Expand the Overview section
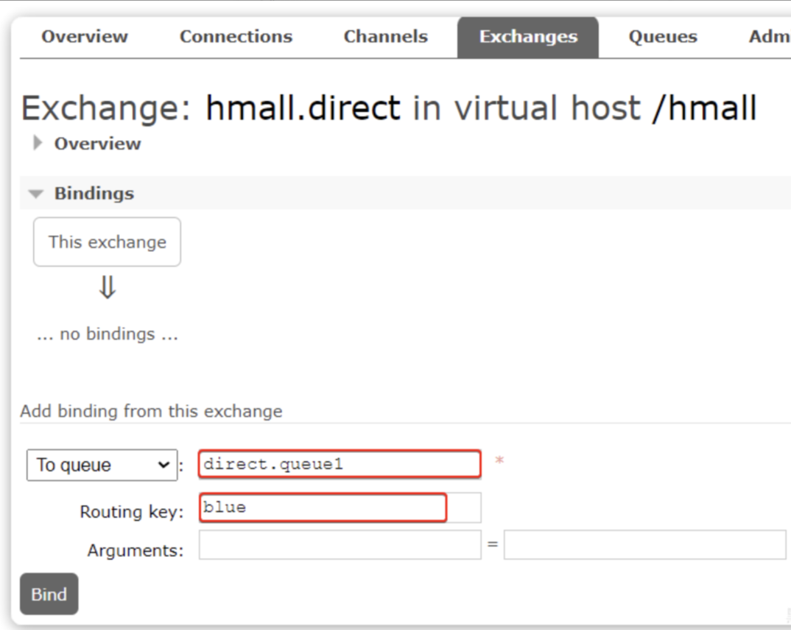Viewport: 791px width, 630px height. point(87,144)
